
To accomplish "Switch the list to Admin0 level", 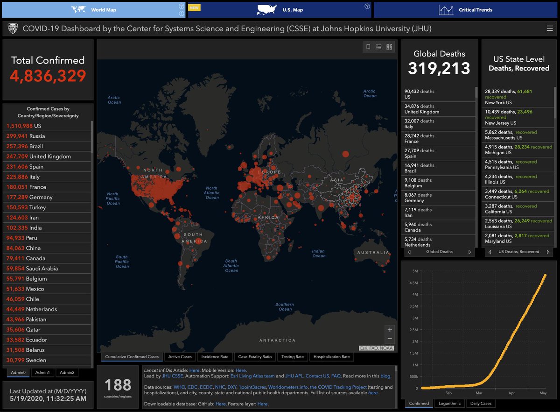I will pyautogui.click(x=18, y=372).
